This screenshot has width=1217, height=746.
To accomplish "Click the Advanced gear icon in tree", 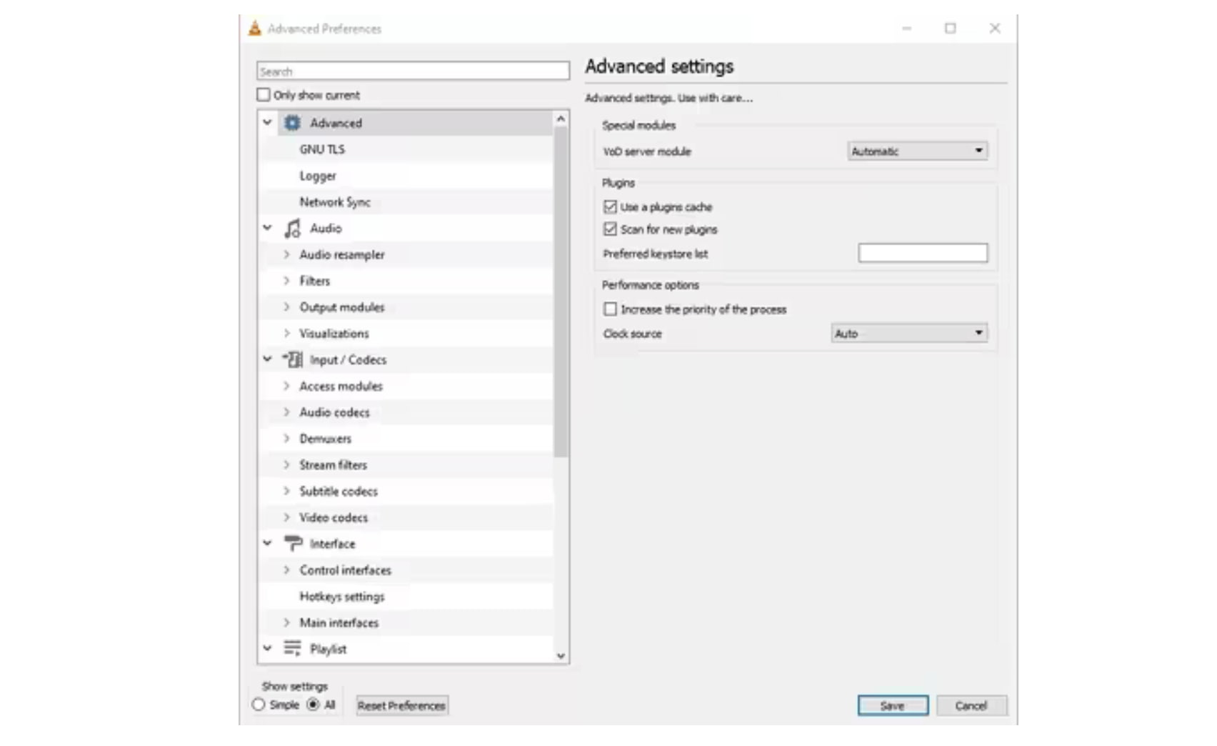I will 292,123.
